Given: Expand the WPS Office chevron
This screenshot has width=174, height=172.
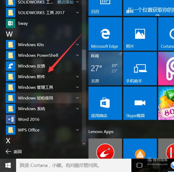Looking at the screenshot, I should (77, 130).
